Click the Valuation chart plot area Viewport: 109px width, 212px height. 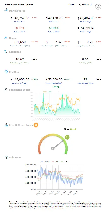click(60, 177)
